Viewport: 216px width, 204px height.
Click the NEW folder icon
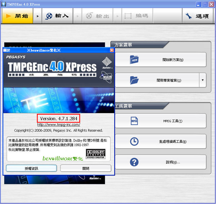click(134, 60)
